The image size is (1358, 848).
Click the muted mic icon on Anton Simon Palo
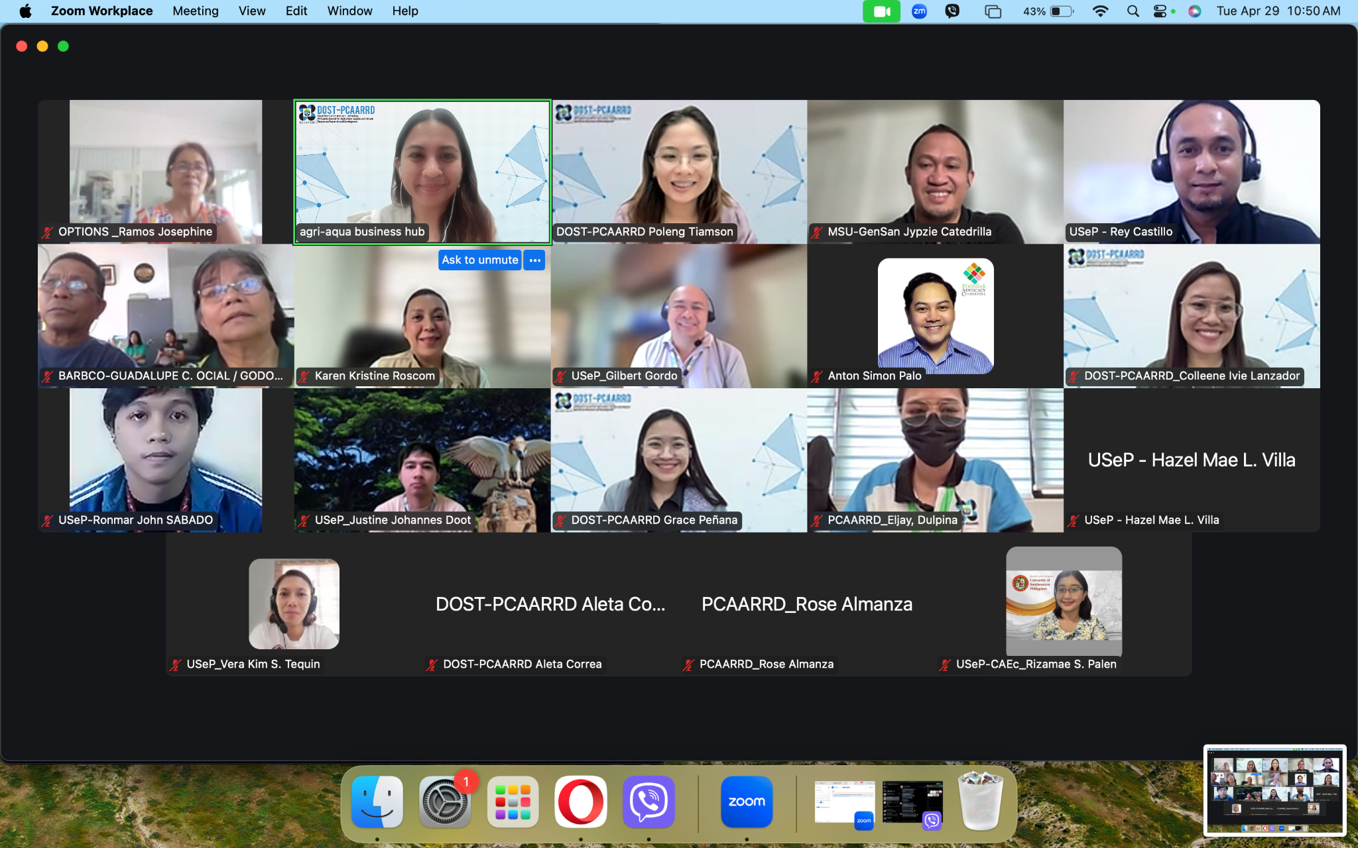pyautogui.click(x=817, y=376)
